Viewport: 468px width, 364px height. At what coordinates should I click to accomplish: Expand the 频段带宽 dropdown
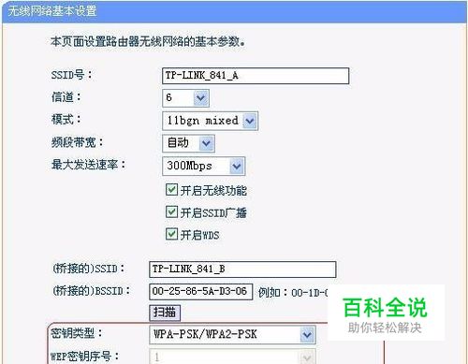point(188,143)
